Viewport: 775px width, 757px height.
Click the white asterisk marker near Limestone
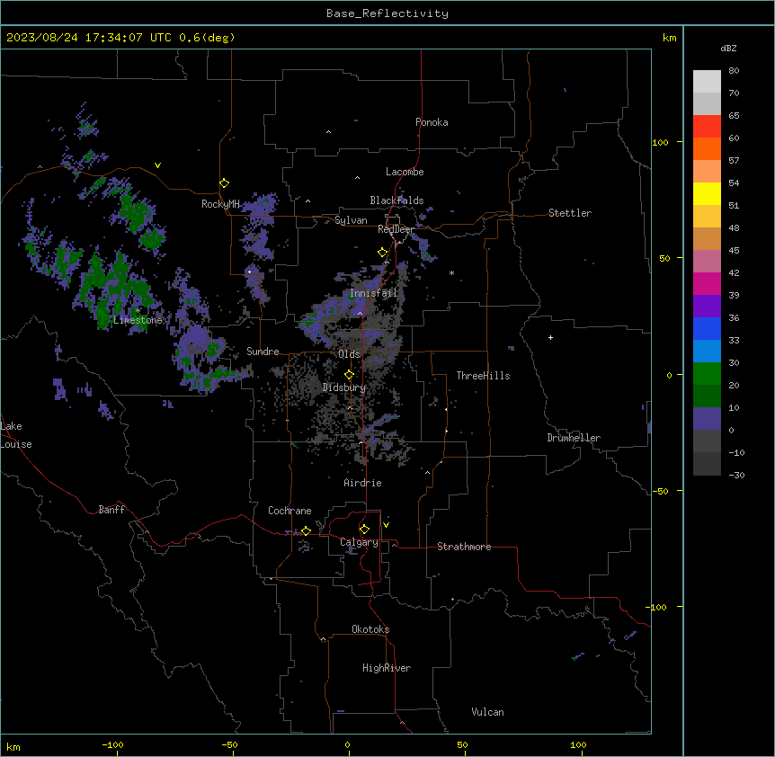pyautogui.click(x=138, y=311)
